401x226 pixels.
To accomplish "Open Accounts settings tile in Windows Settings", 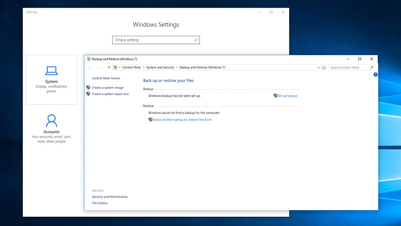I will pos(52,129).
